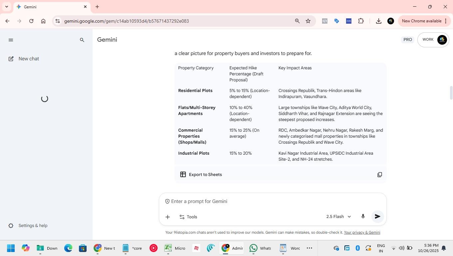Viewport: 453px width, 256px height.
Task: Copy the table using the copy icon
Action: pyautogui.click(x=379, y=175)
